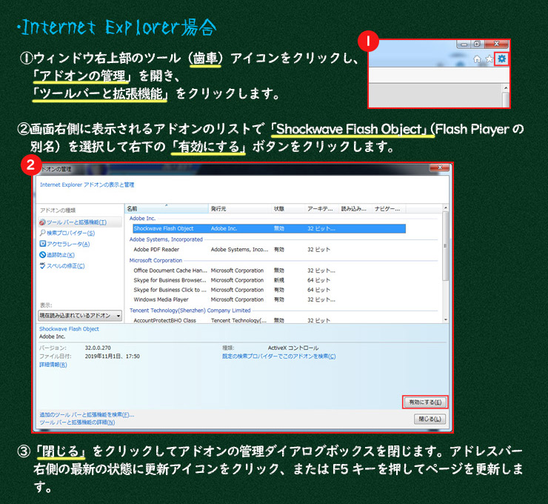
Task: Click the add-on list scroll down arrow
Action: click(x=445, y=319)
